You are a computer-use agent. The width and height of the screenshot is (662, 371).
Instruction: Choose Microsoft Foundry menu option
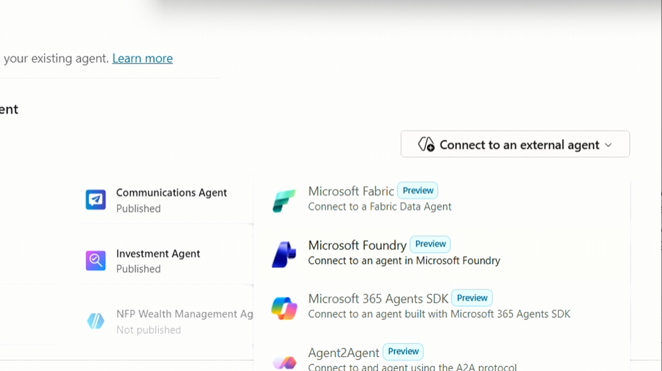357,245
